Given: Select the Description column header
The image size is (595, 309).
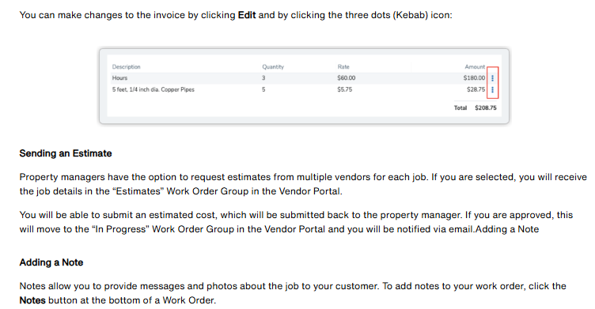Looking at the screenshot, I should point(126,66).
